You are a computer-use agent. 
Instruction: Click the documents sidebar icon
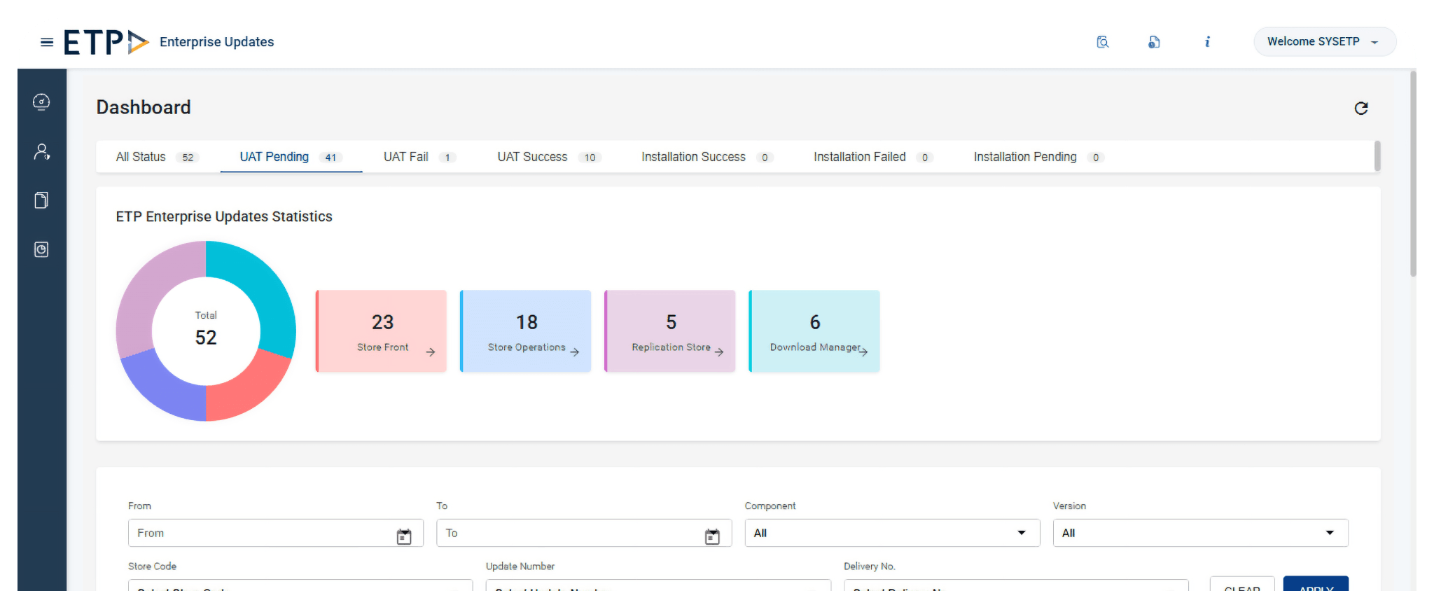[x=41, y=200]
